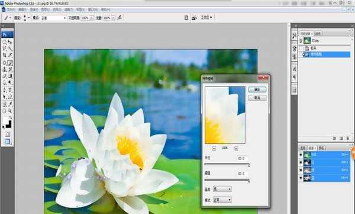Click the 取消 Cancel button
The width and height of the screenshot is (355, 214).
click(x=257, y=98)
